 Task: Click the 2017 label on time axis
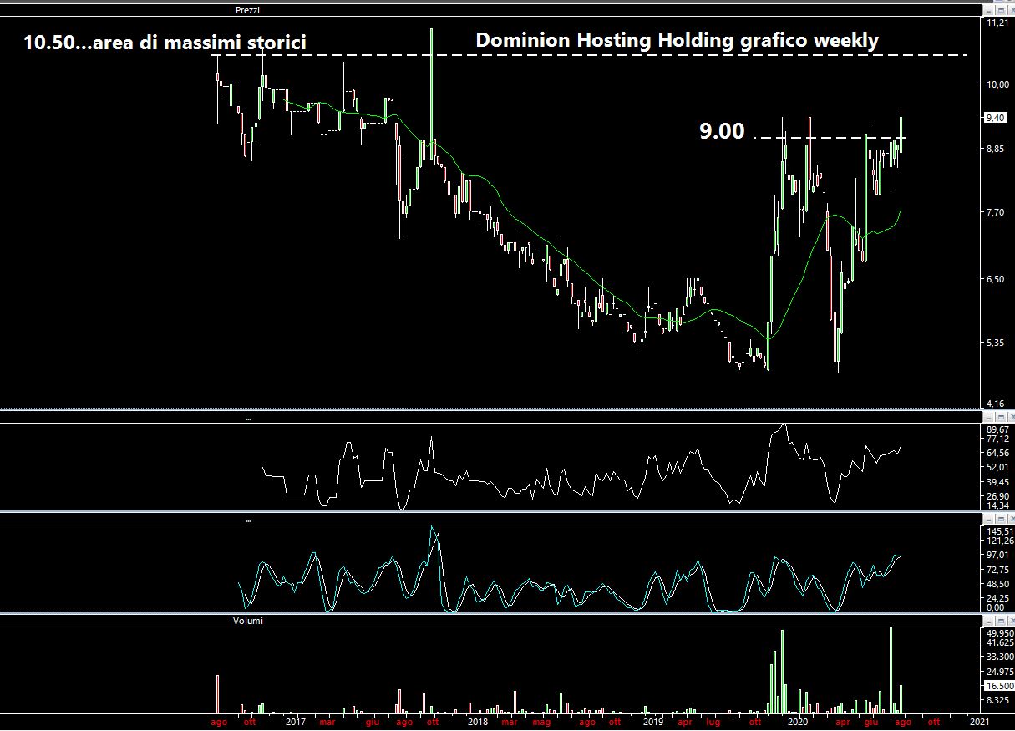[x=295, y=722]
